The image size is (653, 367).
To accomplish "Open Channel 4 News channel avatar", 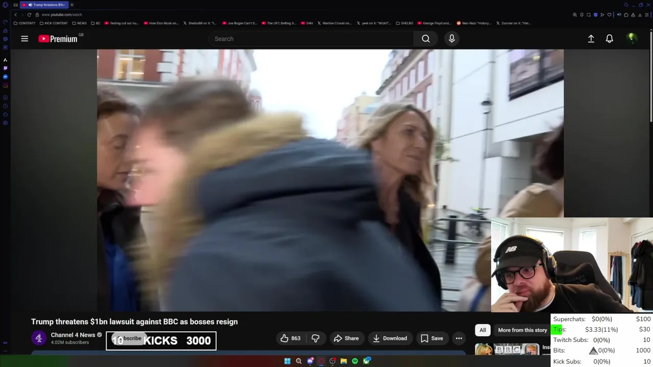I will tap(39, 338).
